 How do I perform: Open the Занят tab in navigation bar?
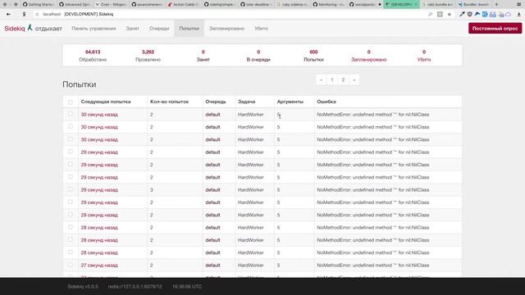pos(133,29)
